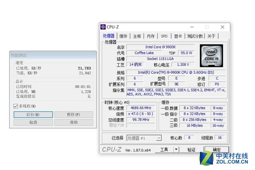Select the SPD tab

point(164,36)
